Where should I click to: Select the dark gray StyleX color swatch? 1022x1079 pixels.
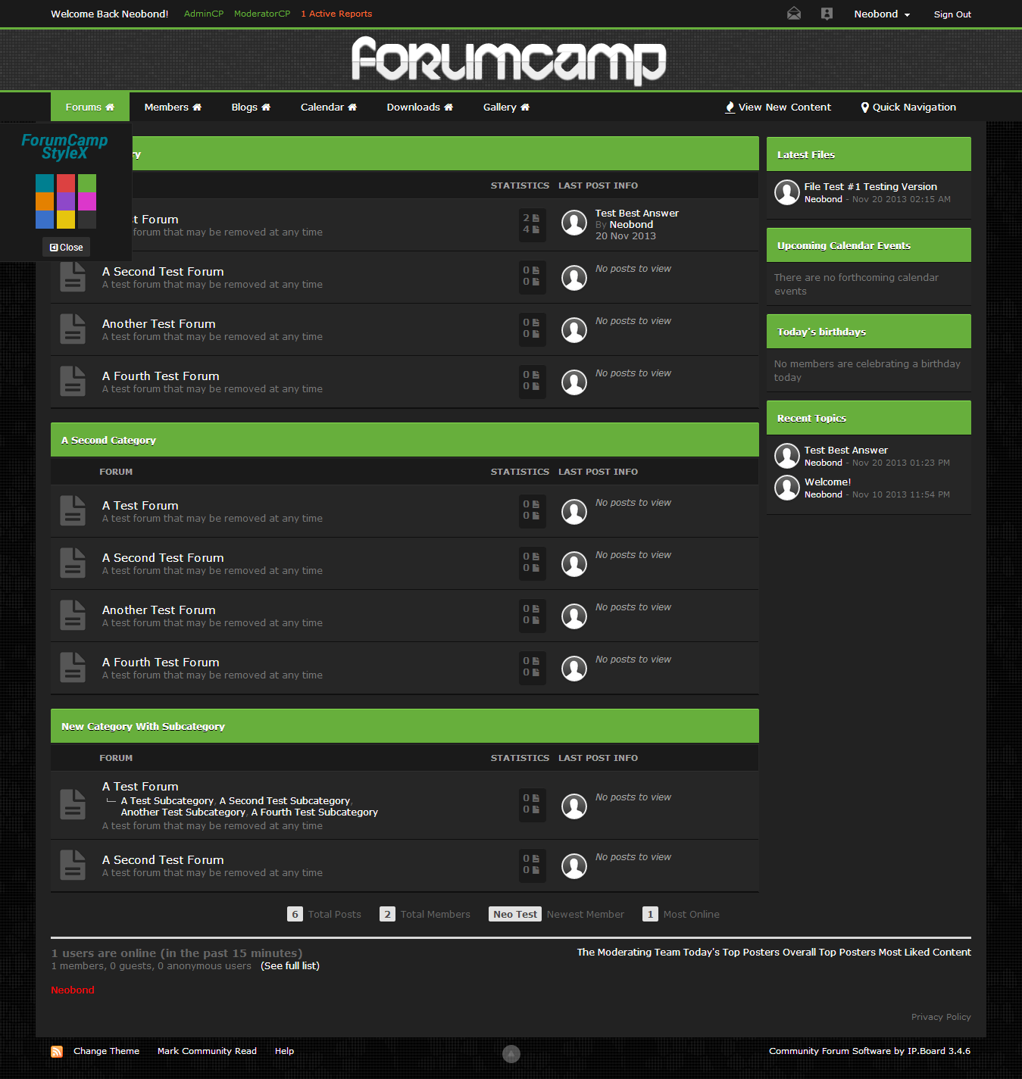[x=87, y=220]
